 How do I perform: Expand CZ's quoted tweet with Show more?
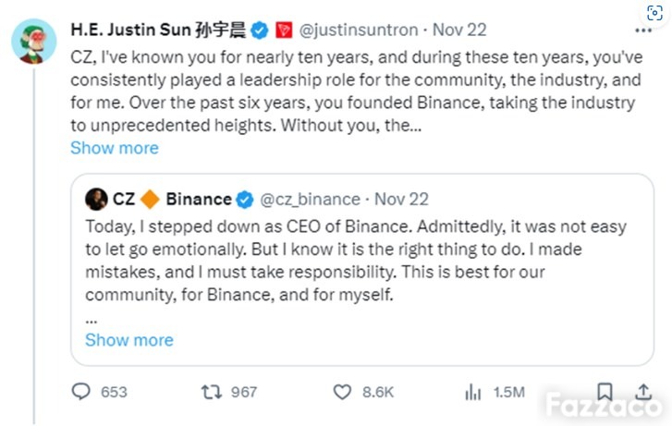click(129, 340)
